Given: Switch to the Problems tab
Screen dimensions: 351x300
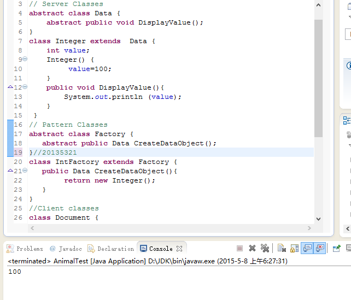Looking at the screenshot, I should (x=25, y=249).
